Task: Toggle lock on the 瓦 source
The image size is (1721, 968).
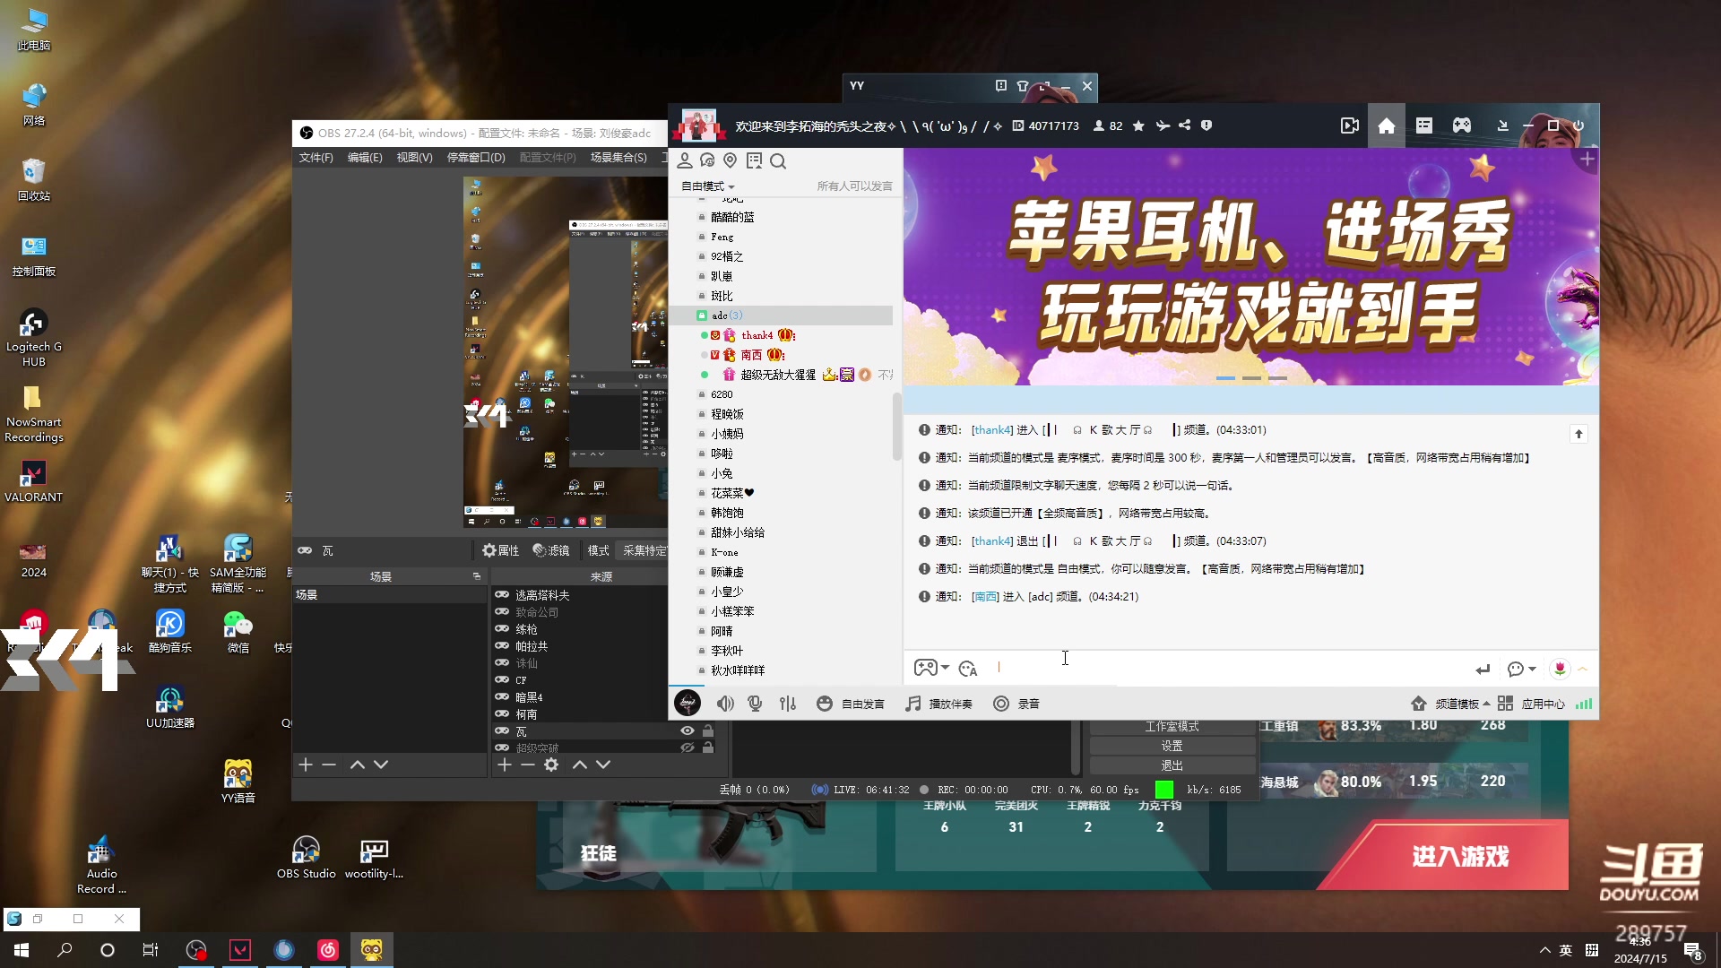Action: (x=708, y=731)
